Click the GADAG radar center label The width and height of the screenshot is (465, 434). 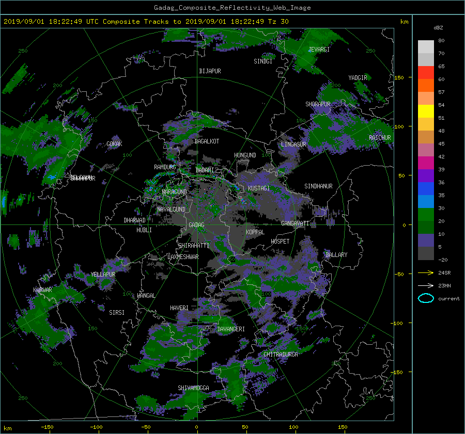pyautogui.click(x=197, y=225)
